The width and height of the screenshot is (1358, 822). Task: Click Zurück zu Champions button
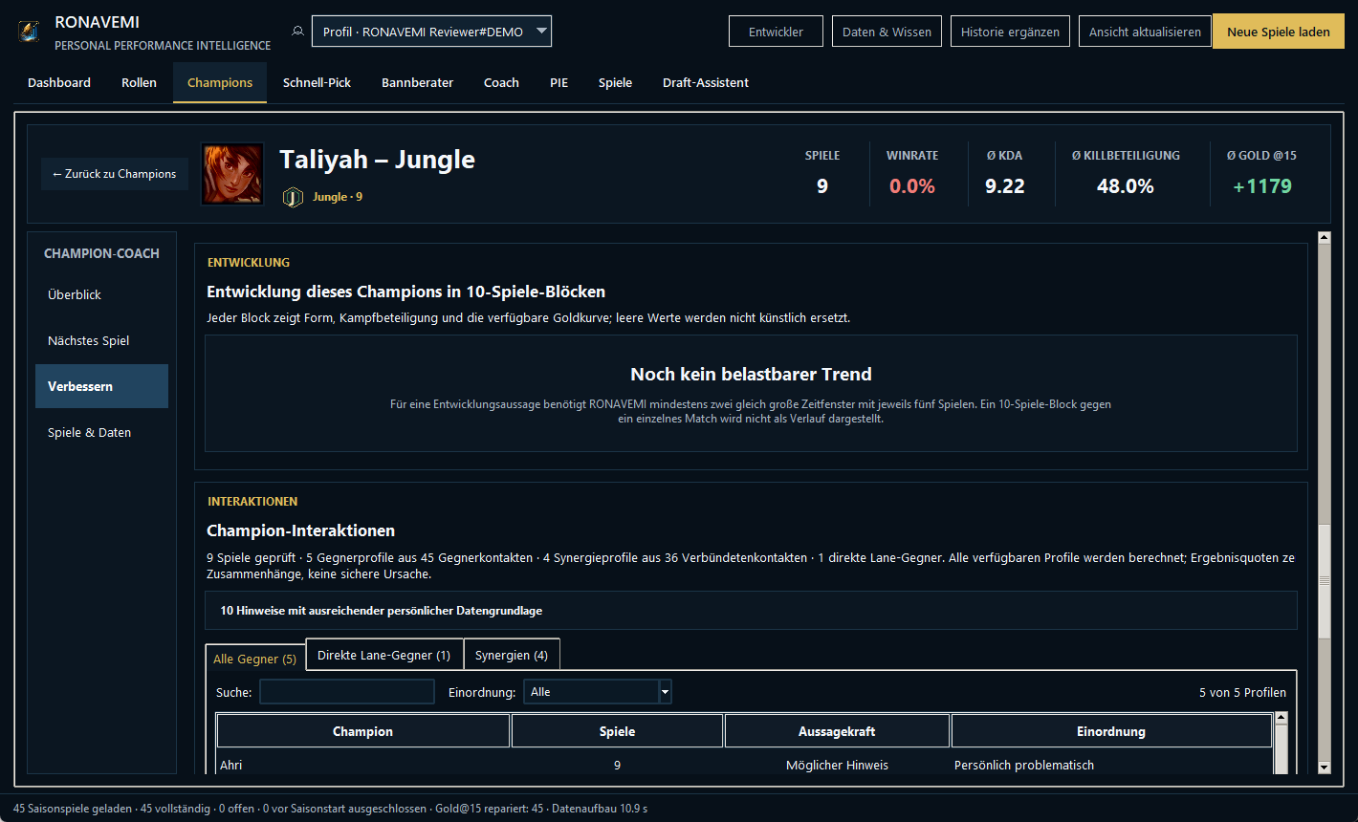coord(115,174)
